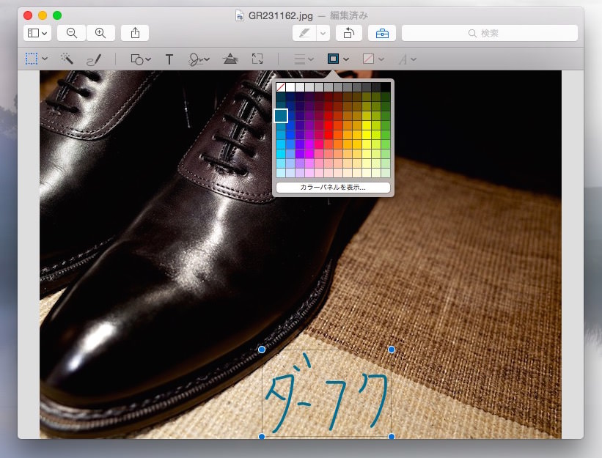Open the text style (A) dropdown
The width and height of the screenshot is (602, 458).
coord(408,59)
